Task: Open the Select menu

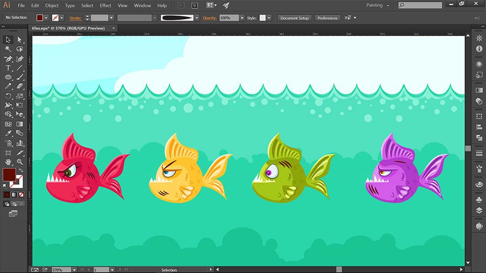Action: tap(87, 5)
